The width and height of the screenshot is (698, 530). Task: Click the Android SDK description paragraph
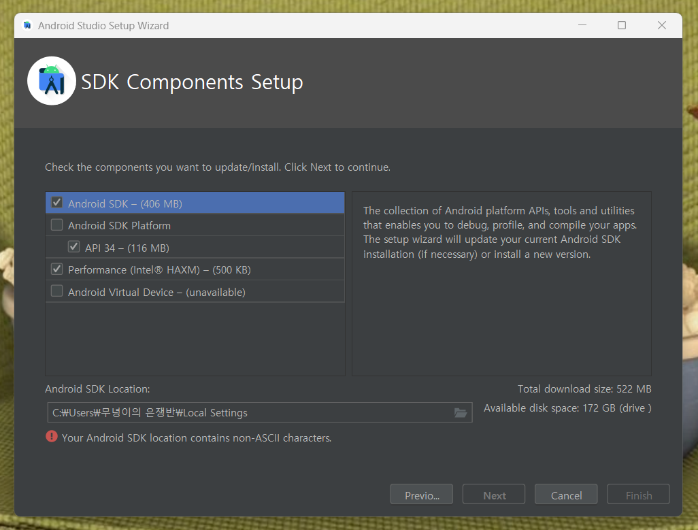(x=500, y=232)
